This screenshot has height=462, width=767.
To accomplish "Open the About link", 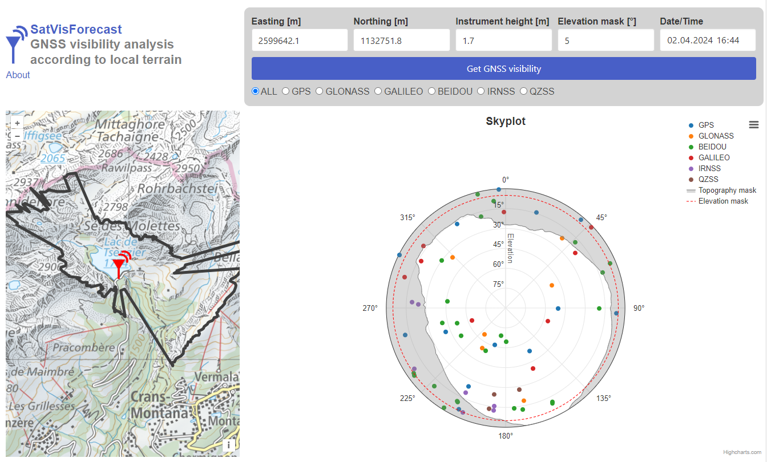I will (18, 75).
